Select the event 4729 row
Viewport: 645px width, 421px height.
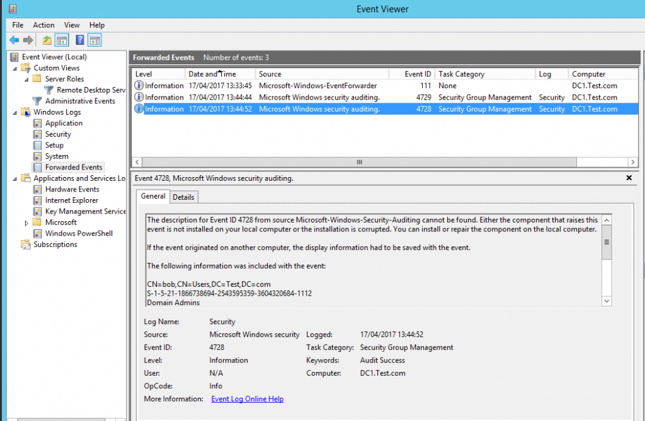pos(385,97)
